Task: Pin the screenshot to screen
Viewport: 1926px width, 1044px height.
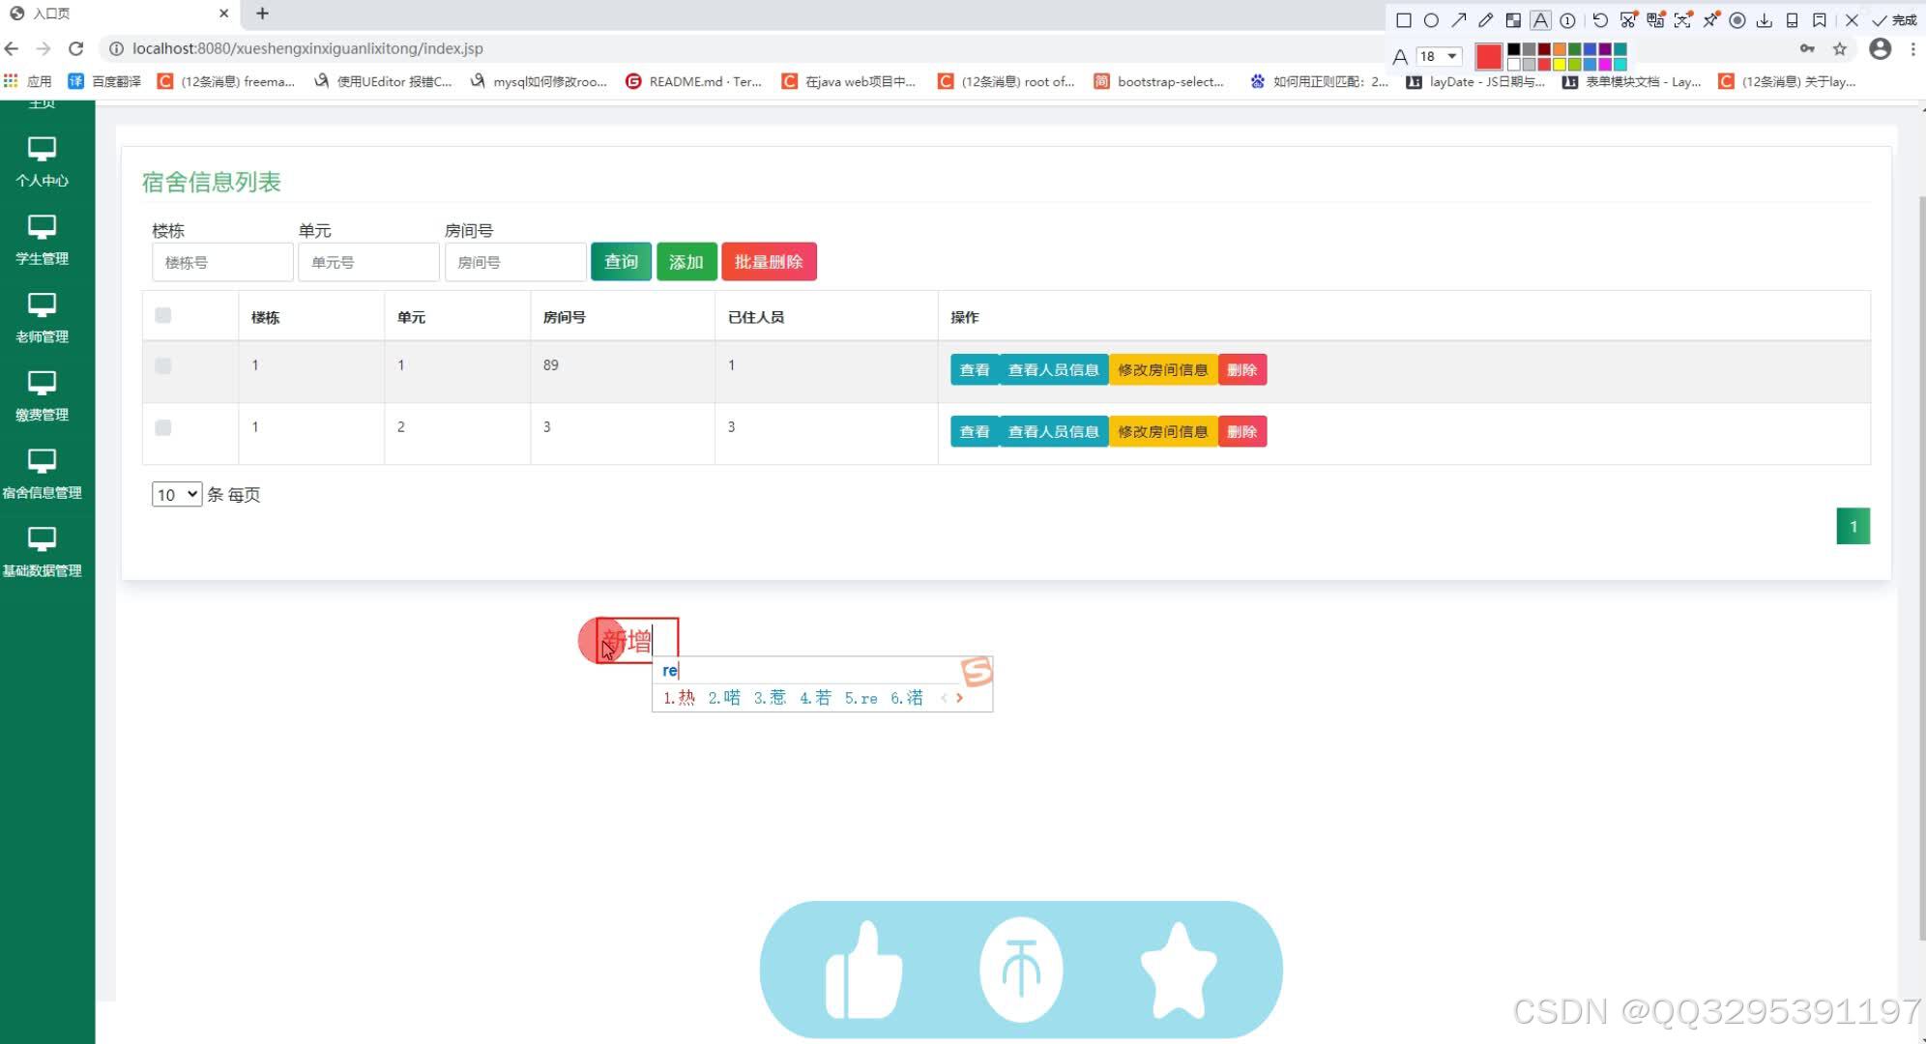Action: [1710, 20]
